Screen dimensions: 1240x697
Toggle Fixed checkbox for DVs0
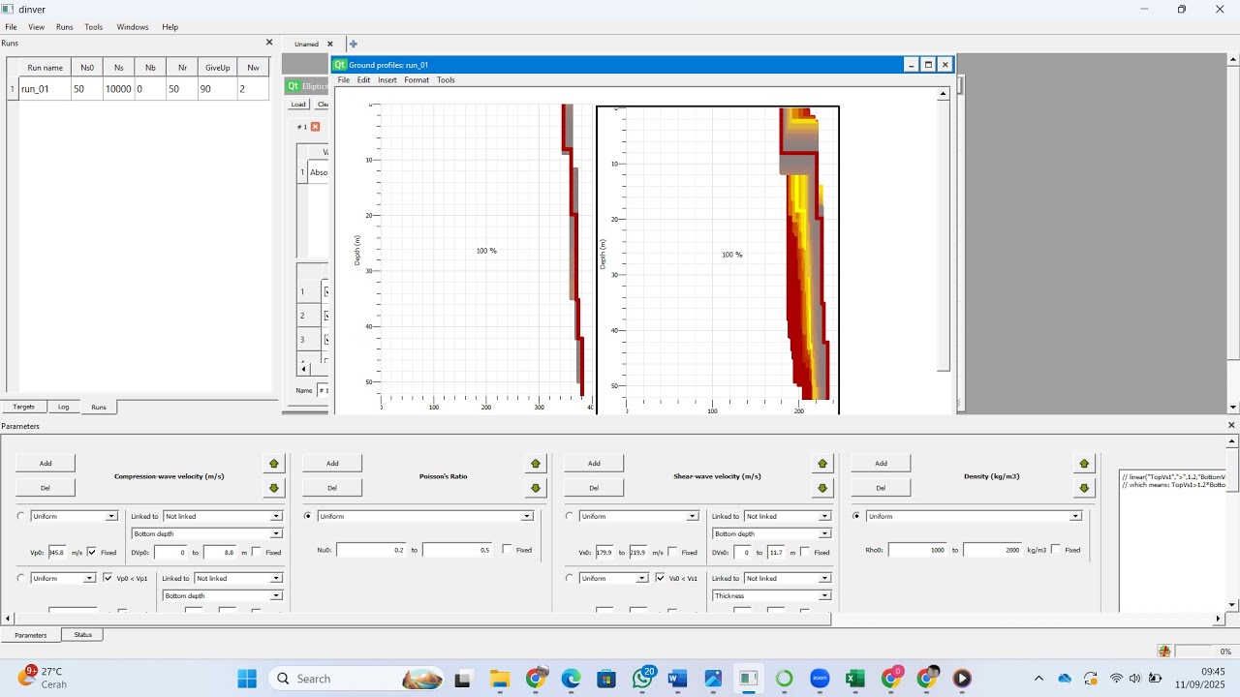(805, 552)
